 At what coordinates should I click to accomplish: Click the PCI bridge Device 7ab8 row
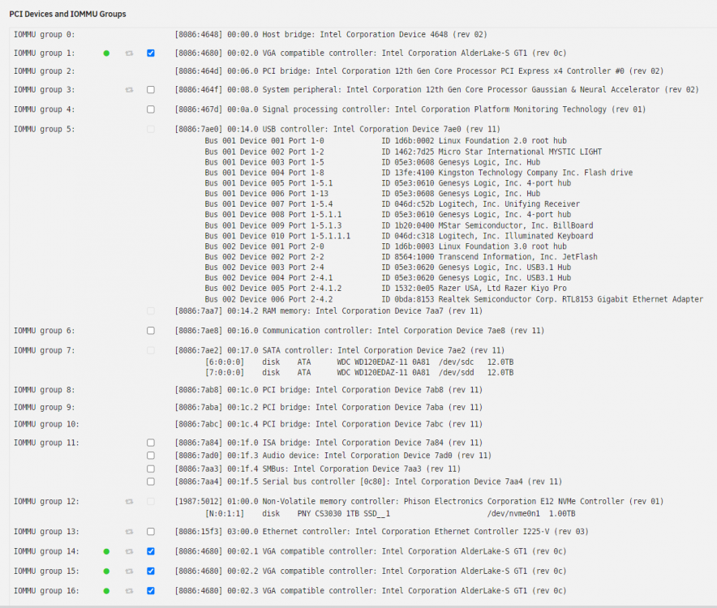[328, 390]
